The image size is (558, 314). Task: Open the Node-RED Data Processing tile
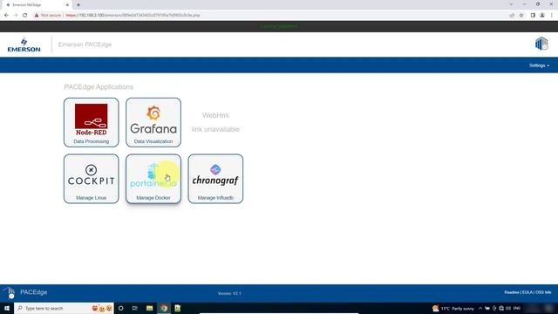tap(91, 122)
